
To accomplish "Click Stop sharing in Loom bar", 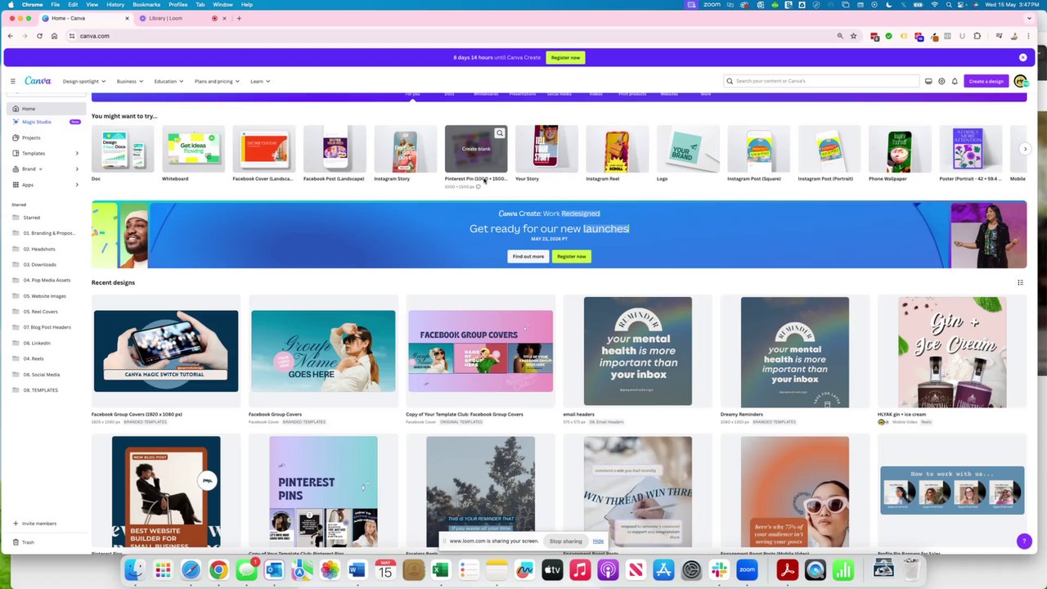I will [x=566, y=542].
